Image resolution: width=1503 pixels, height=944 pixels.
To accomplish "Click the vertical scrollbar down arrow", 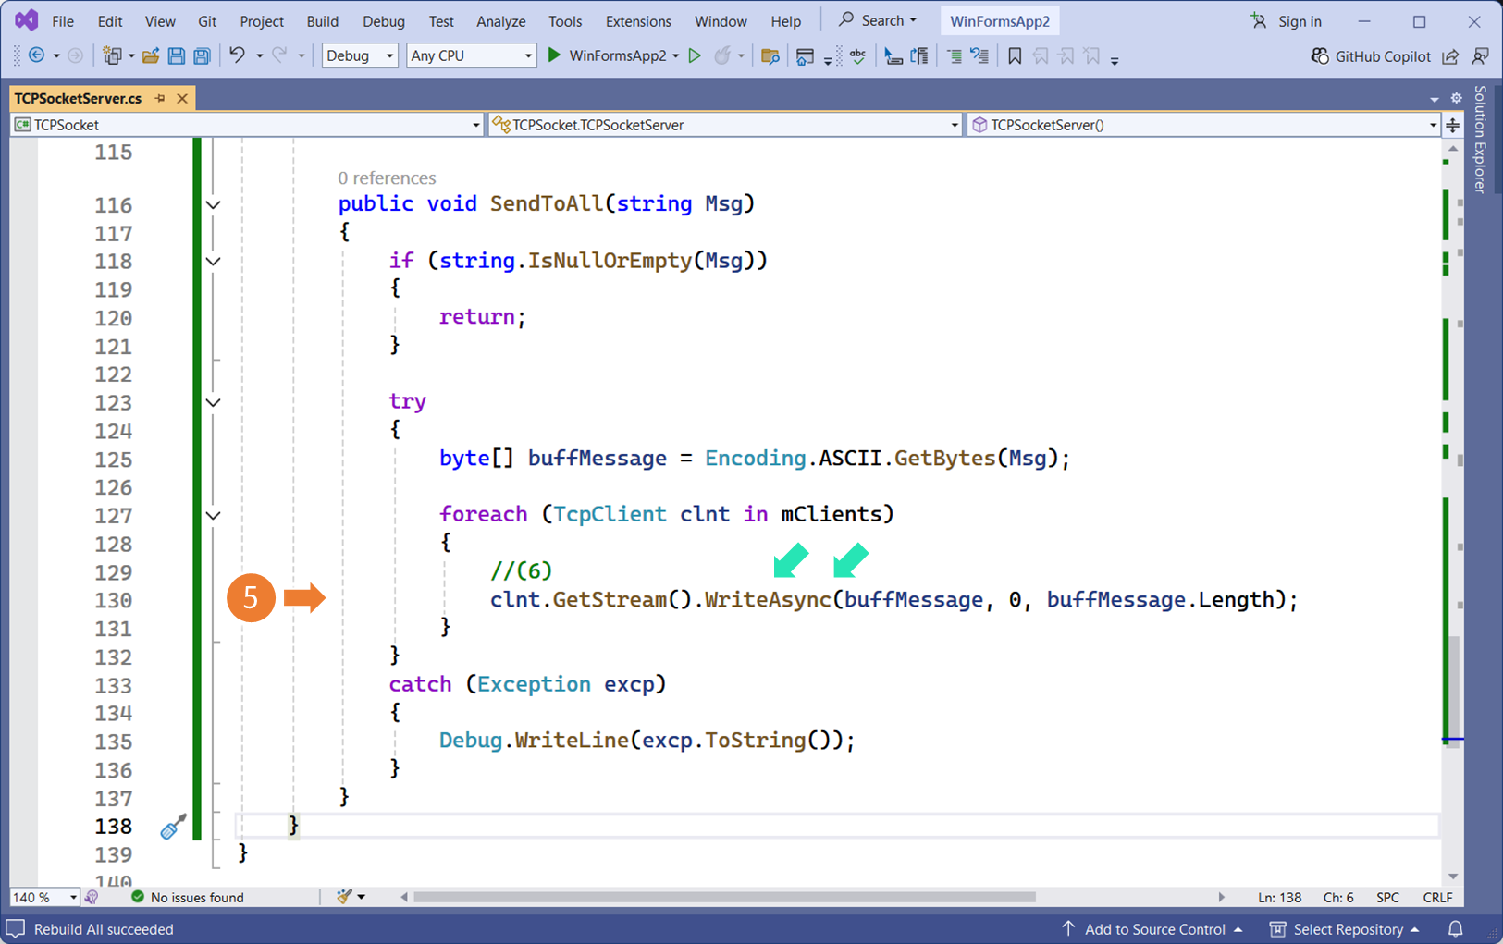I will (x=1453, y=877).
